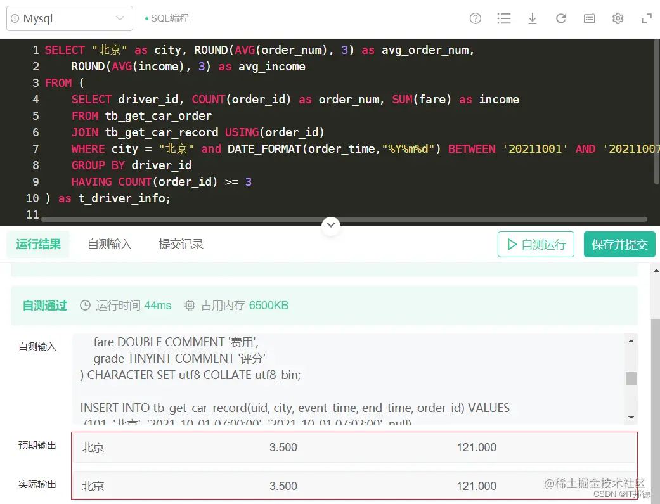Click the 预期输出 label
Image resolution: width=660 pixels, height=504 pixels.
click(x=37, y=446)
